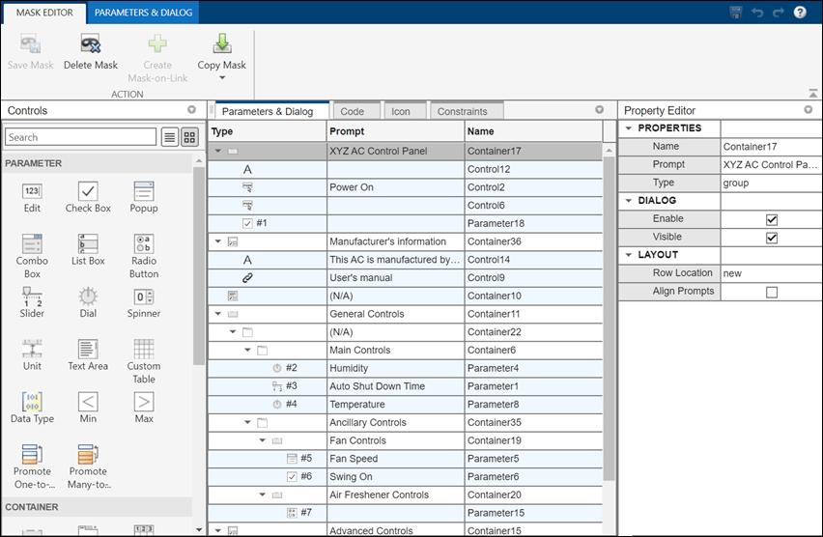The image size is (823, 537).
Task: Open the Constraints tab
Action: tap(462, 111)
